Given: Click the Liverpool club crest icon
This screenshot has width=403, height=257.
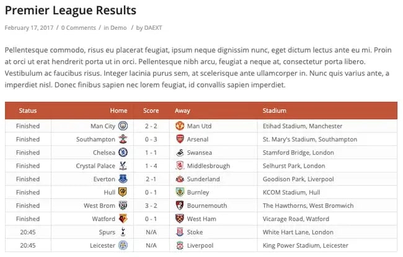Looking at the screenshot, I should pyautogui.click(x=180, y=245).
